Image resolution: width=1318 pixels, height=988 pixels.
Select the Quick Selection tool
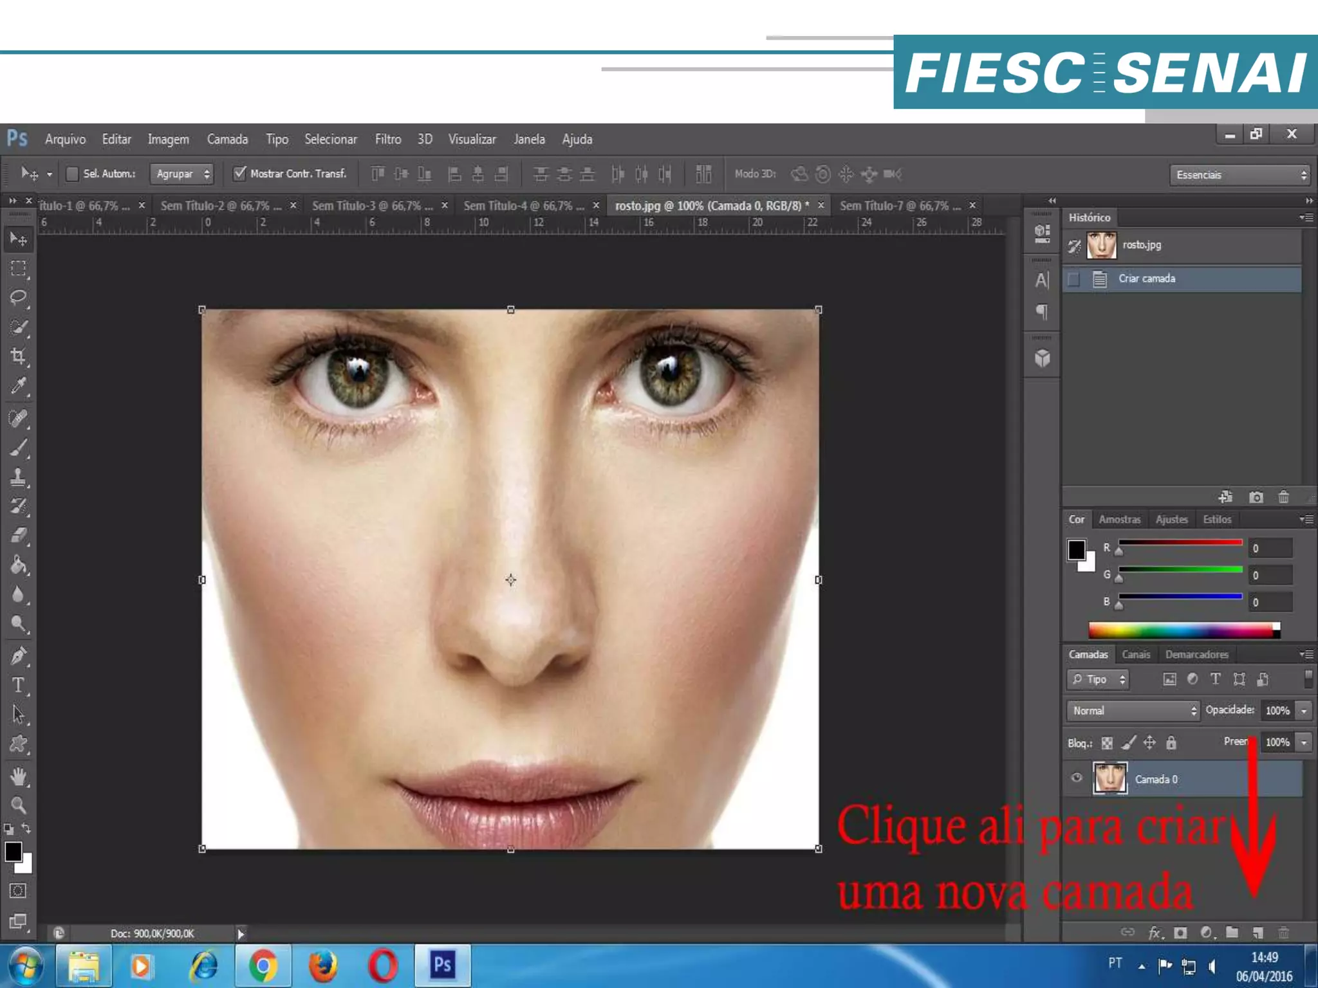19,327
